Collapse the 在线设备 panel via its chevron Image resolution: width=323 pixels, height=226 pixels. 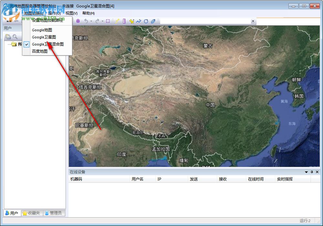(306, 172)
